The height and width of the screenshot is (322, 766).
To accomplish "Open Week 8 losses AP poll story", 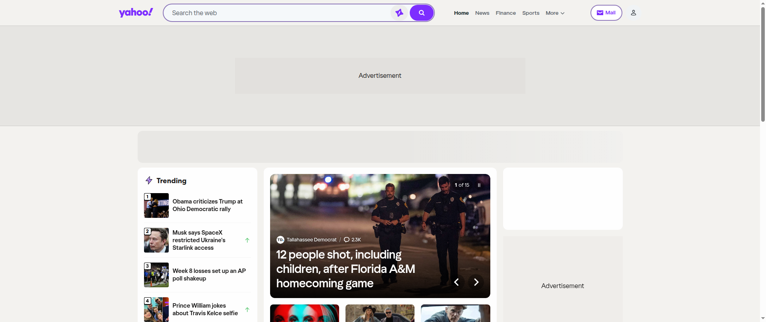I will click(x=209, y=275).
